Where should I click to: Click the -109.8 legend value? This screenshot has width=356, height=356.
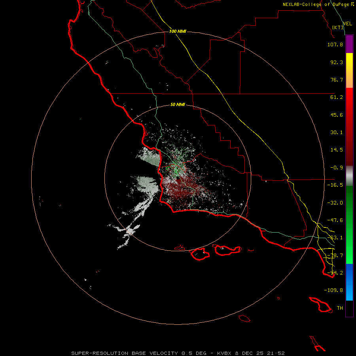(333, 290)
